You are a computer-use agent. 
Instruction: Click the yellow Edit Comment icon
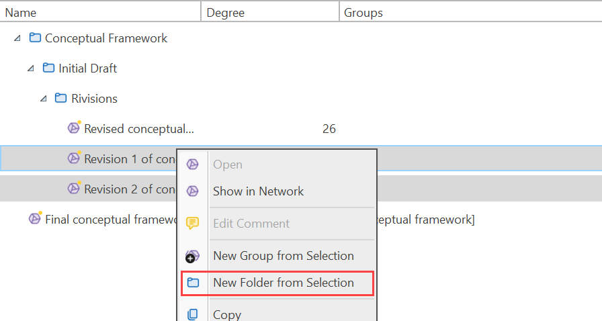192,224
